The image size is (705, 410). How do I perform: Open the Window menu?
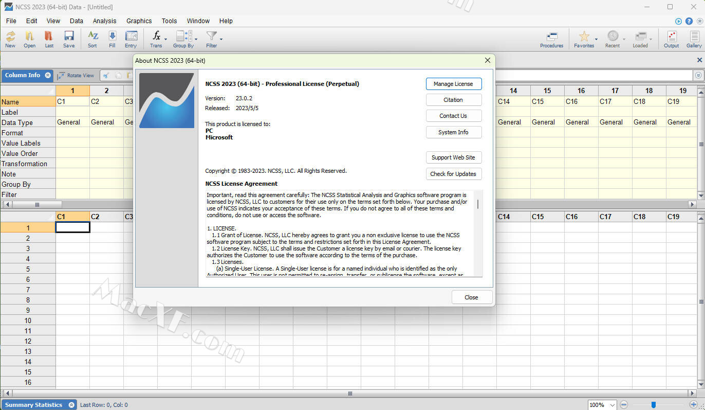coord(198,21)
